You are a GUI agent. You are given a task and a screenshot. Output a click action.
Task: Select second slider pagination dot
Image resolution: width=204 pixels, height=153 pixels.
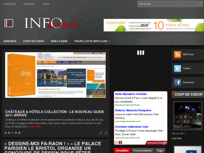coord(9,133)
